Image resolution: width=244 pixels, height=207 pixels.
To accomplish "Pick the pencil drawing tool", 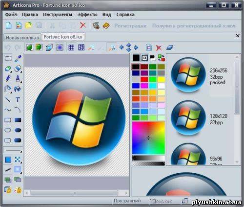I will [x=8, y=79].
